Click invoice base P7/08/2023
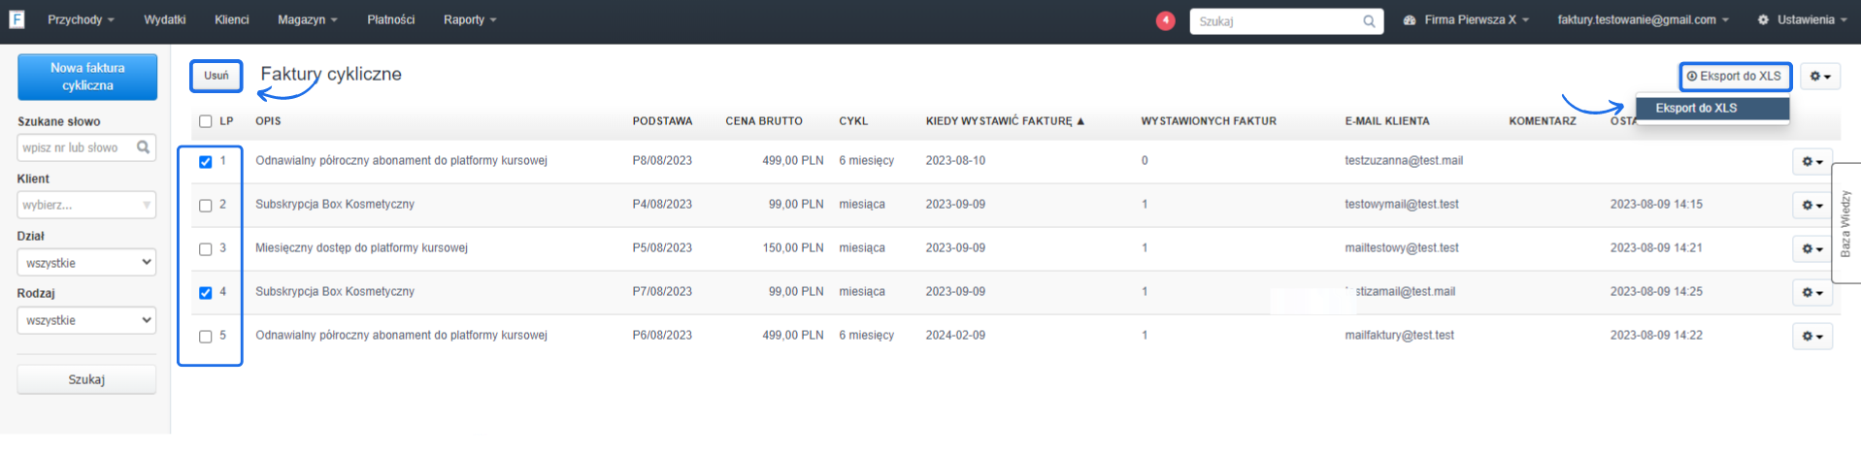The width and height of the screenshot is (1861, 456). point(662,292)
